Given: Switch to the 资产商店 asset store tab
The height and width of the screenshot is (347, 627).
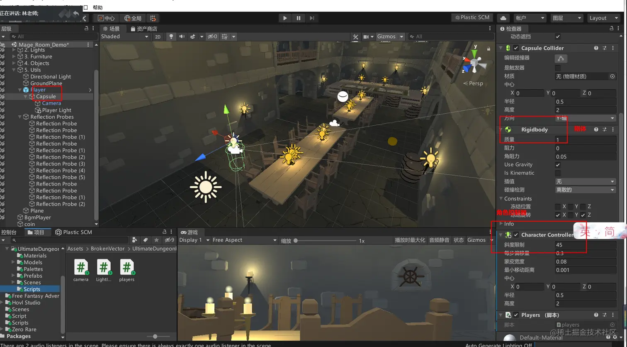Looking at the screenshot, I should point(143,29).
